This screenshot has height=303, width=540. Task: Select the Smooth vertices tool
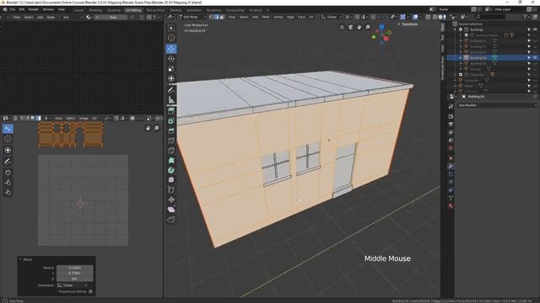[171, 180]
